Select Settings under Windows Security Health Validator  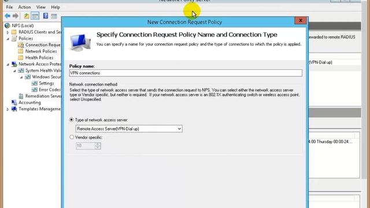coord(46,83)
